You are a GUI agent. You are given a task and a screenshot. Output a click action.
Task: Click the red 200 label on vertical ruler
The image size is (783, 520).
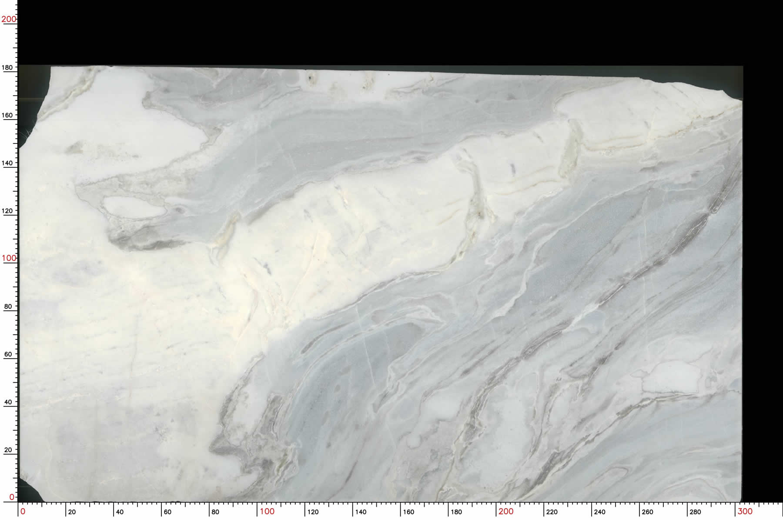(8, 19)
